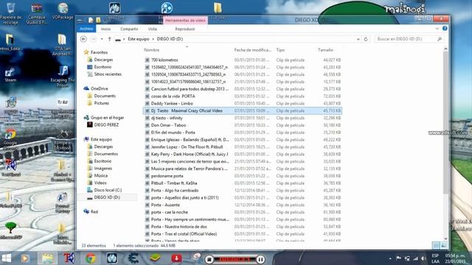Screen dimensions: 472x265
Task: Open Pictures under OneDrive
Action: pos(102,103)
